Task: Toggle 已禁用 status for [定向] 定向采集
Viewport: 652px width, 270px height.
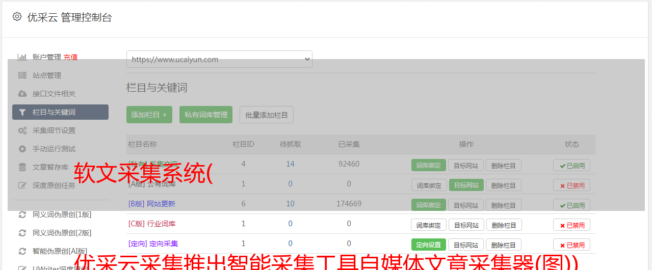Action: tap(572, 245)
